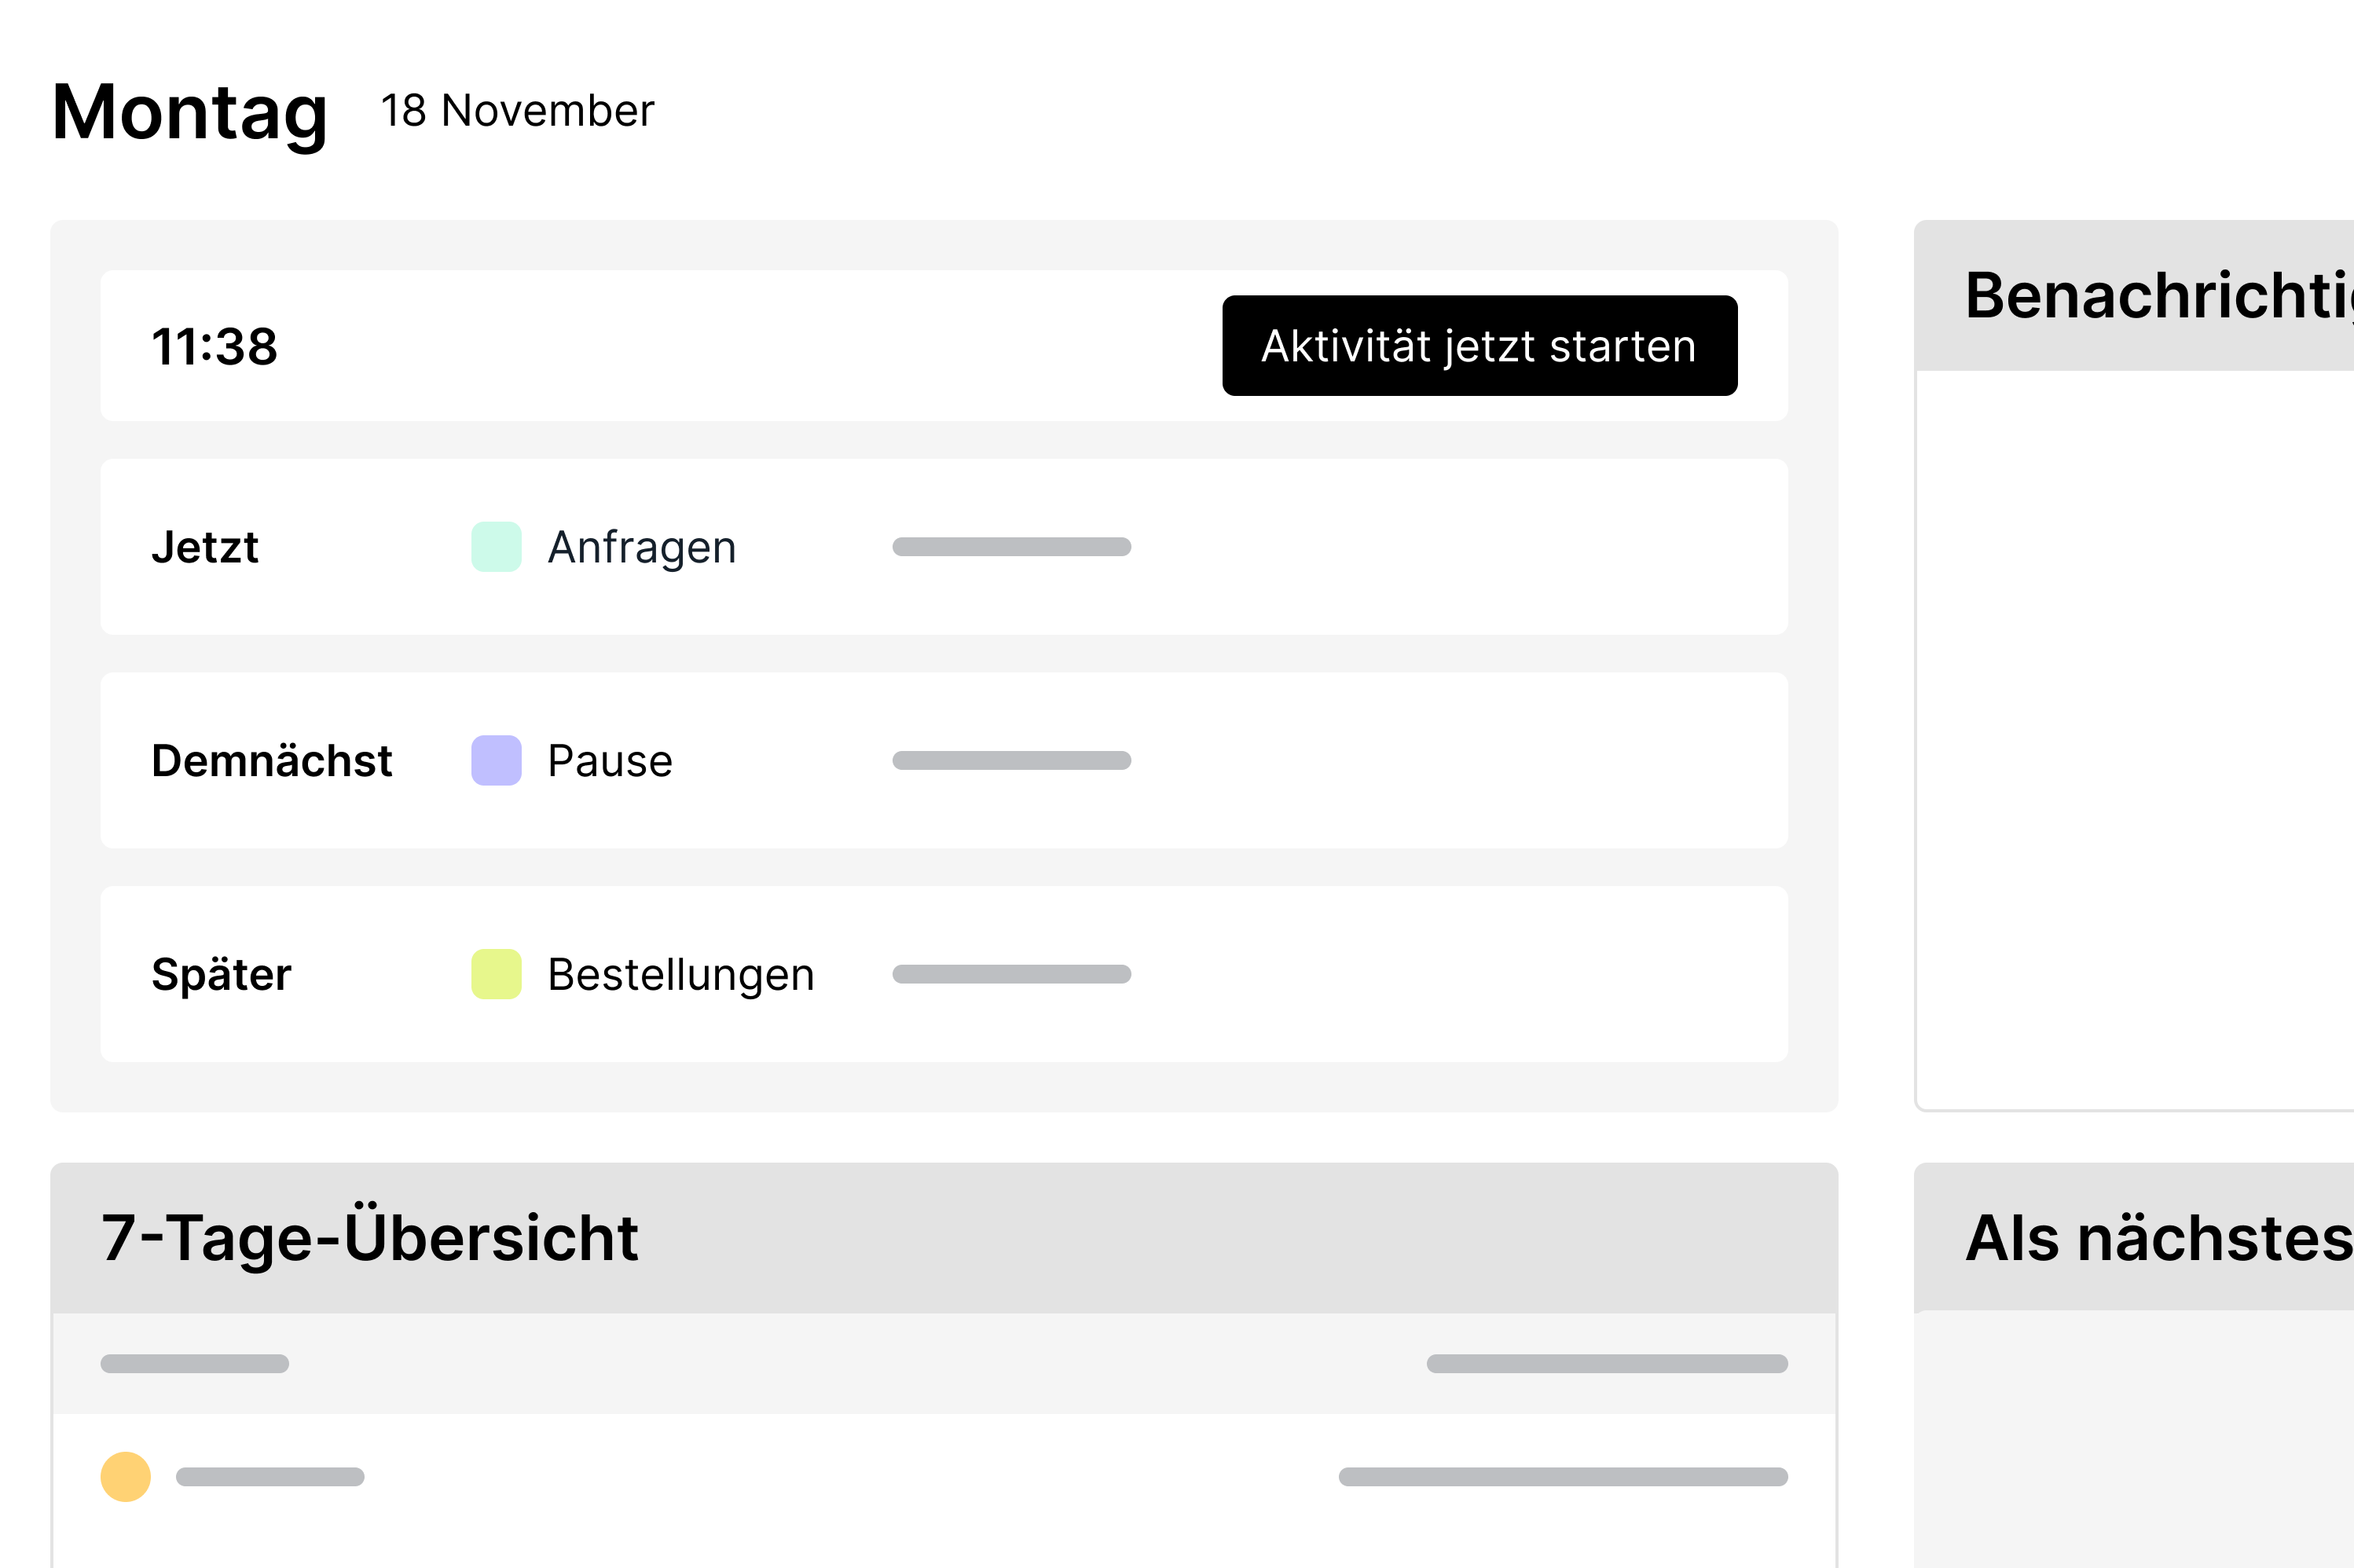2354x1568 pixels.
Task: Click the mint green Anfragen color square
Action: 496,547
